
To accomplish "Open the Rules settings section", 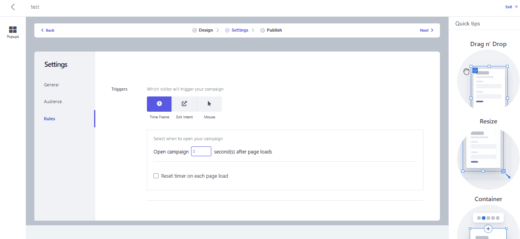I will click(x=50, y=119).
